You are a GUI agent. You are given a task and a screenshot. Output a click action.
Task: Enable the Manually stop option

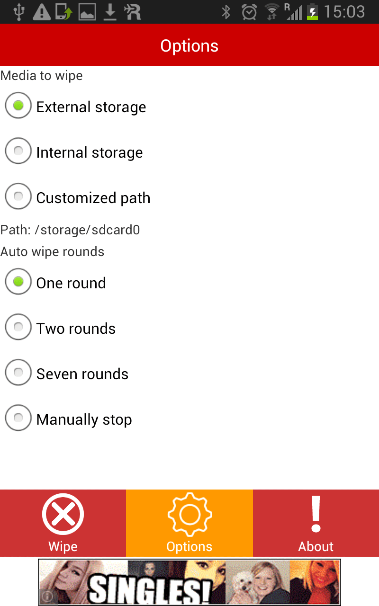pos(18,419)
